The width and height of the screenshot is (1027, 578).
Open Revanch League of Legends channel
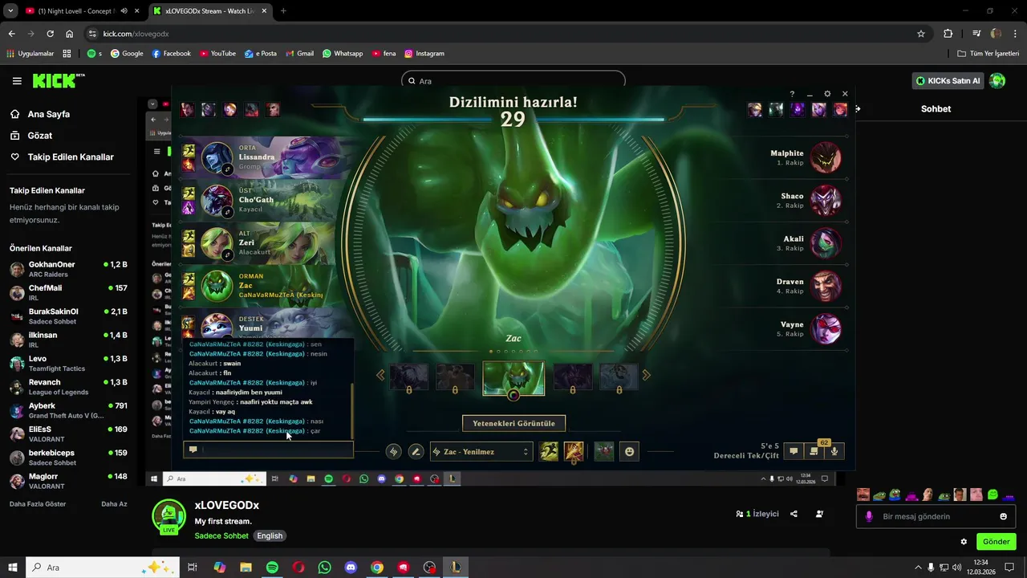(x=68, y=386)
